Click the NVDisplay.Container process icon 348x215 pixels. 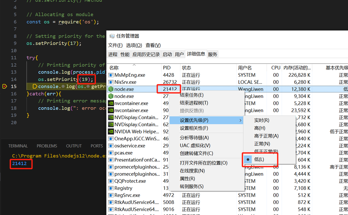[x=110, y=117]
